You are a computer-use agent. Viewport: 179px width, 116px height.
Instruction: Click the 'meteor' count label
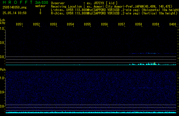(x=40, y=6)
